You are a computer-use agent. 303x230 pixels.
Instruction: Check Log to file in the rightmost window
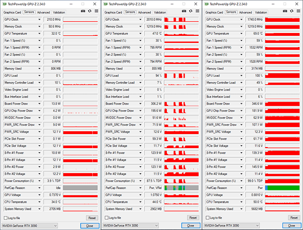click(207, 217)
